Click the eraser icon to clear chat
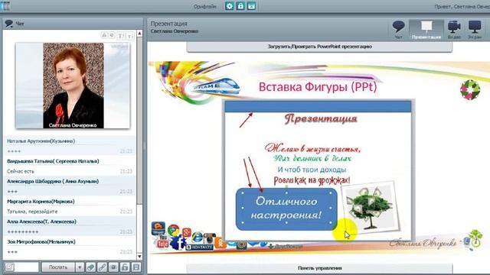 point(90,267)
